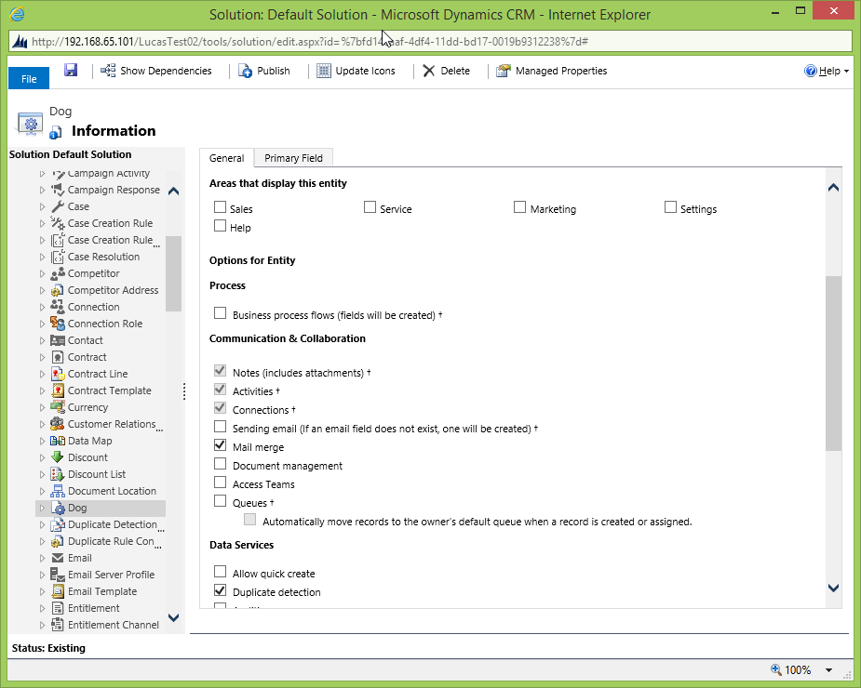Click the Contract Template icon
The height and width of the screenshot is (688, 861).
58,390
